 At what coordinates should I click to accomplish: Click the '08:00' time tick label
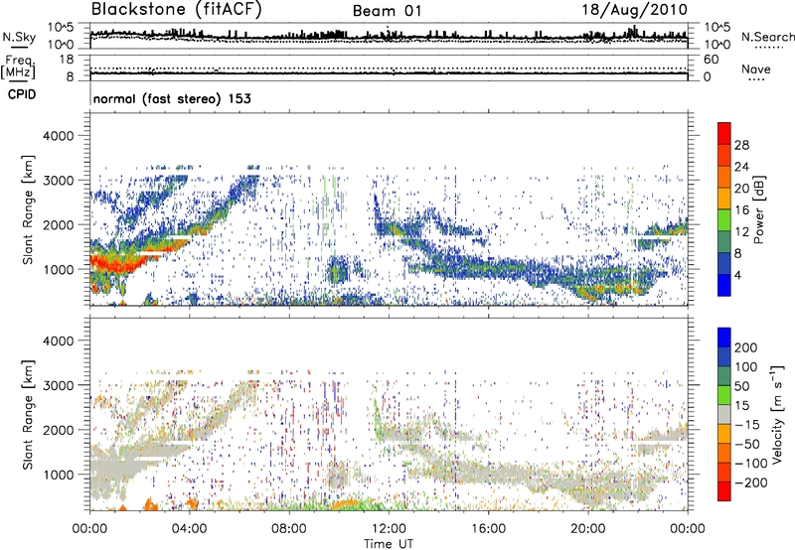point(289,529)
